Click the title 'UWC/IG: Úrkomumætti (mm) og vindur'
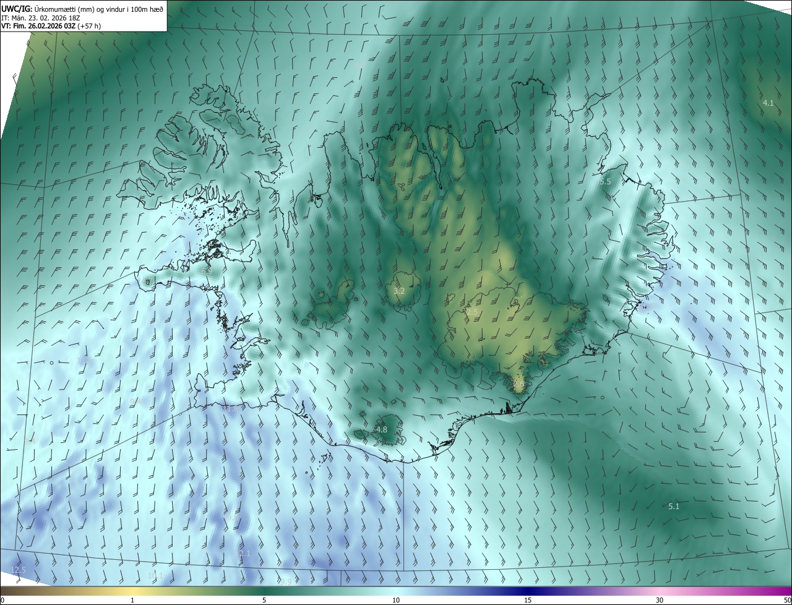792x605 pixels. (83, 8)
